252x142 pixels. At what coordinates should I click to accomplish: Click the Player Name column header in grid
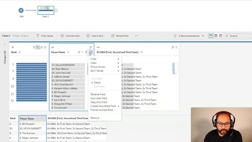[x=32, y=118]
